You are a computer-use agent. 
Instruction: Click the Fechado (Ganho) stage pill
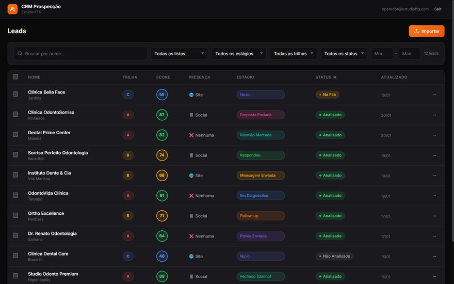click(261, 276)
